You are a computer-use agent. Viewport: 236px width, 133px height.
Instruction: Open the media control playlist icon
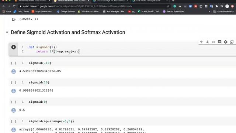[222, 6]
